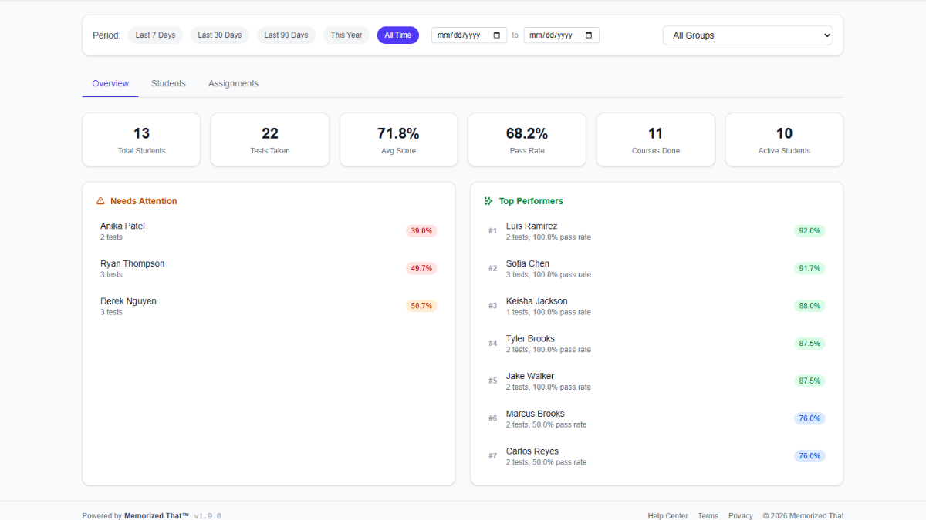Click the Tests Taken stat card
926x520 pixels.
click(x=270, y=139)
